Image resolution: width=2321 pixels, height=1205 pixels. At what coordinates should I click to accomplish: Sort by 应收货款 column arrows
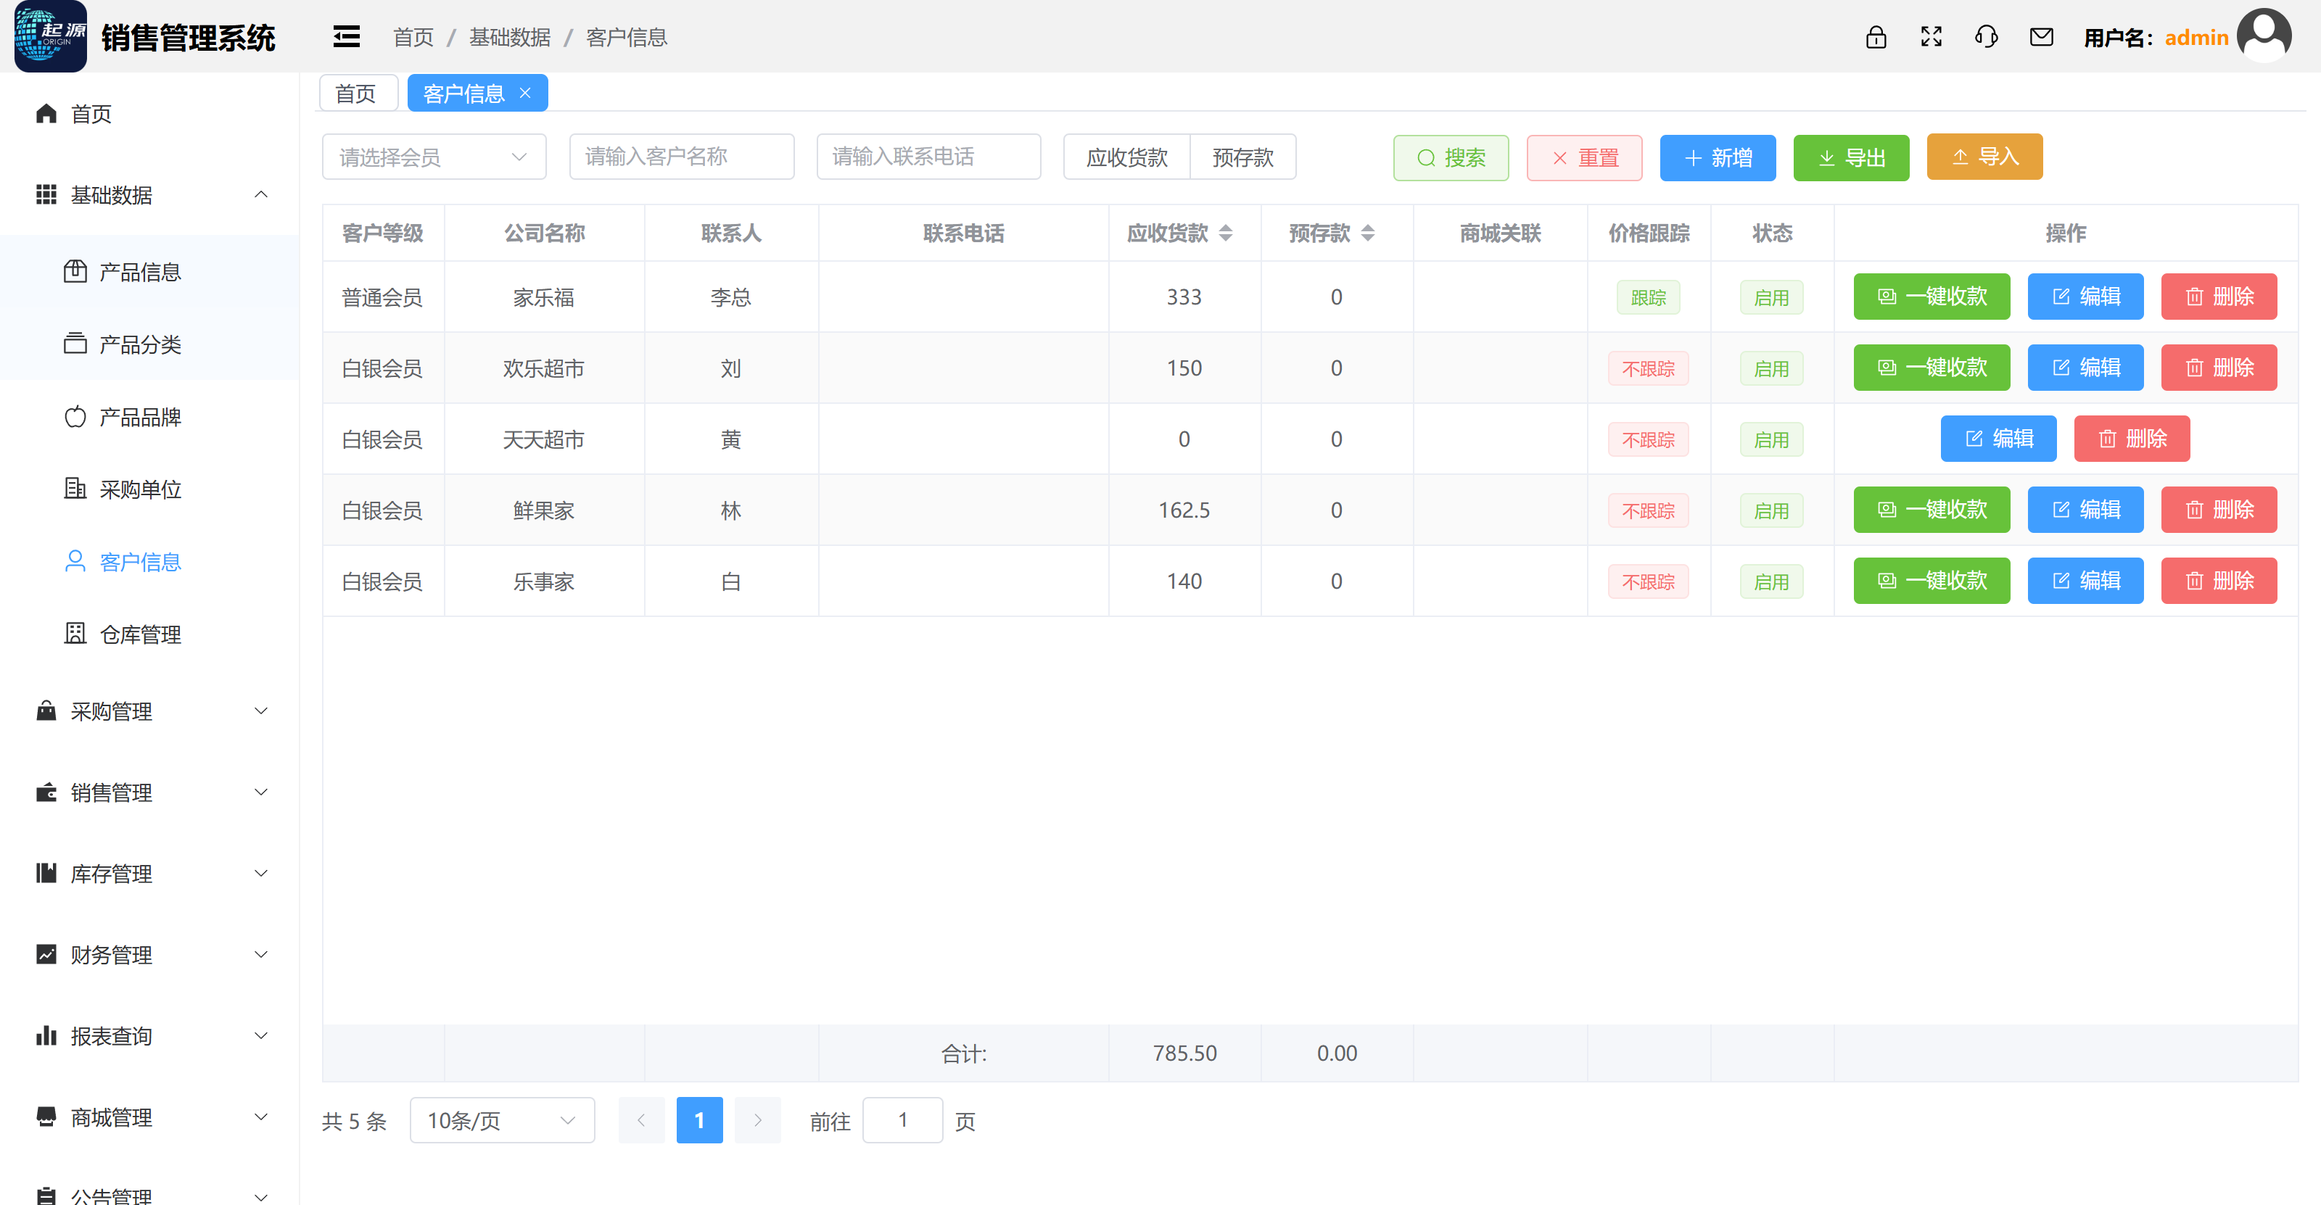1225,233
